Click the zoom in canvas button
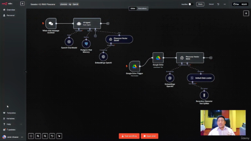This screenshot has height=141, width=251. [x=38, y=136]
